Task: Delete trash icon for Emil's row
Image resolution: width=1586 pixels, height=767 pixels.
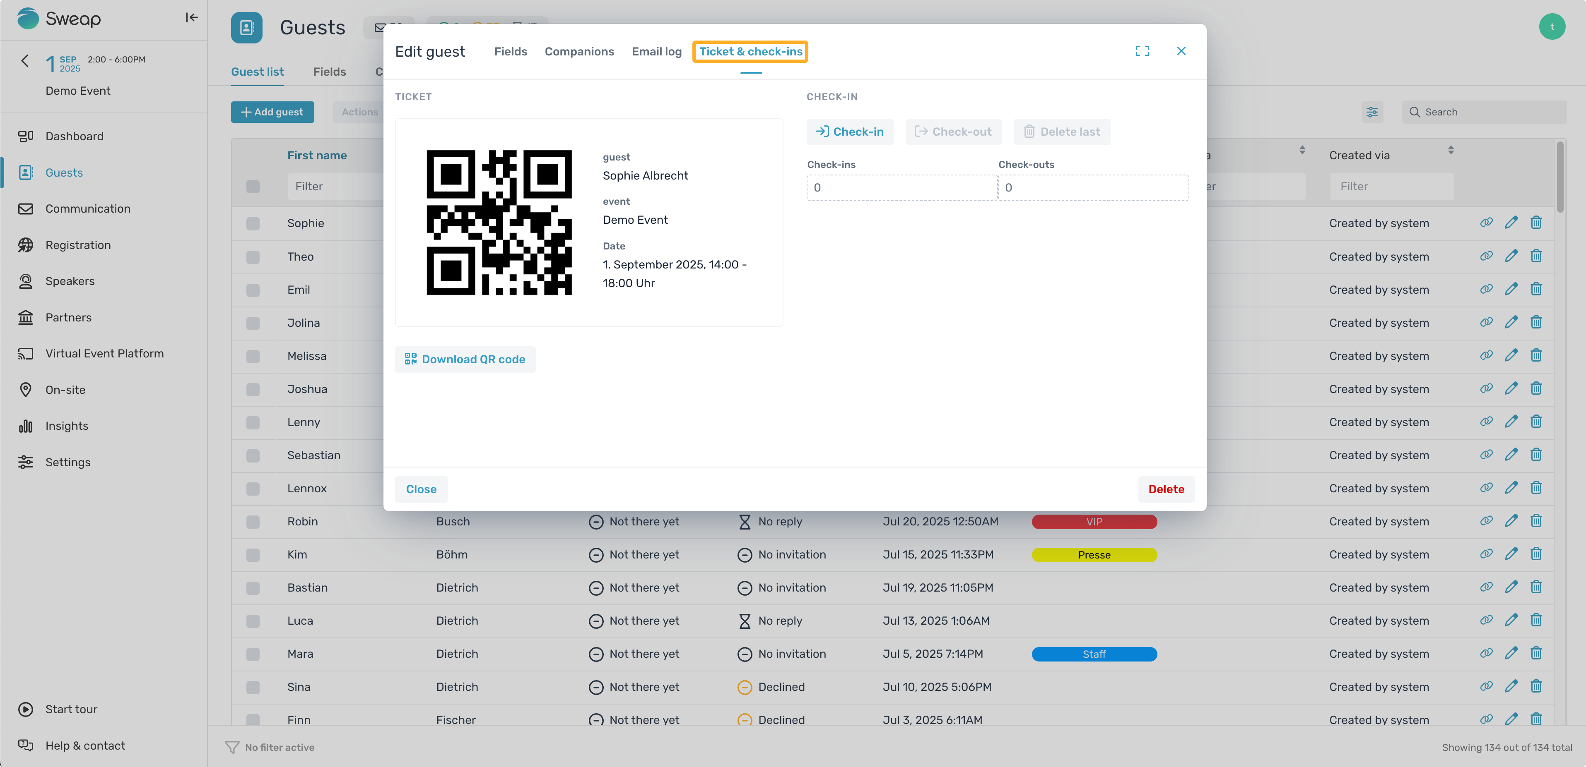Action: tap(1536, 289)
